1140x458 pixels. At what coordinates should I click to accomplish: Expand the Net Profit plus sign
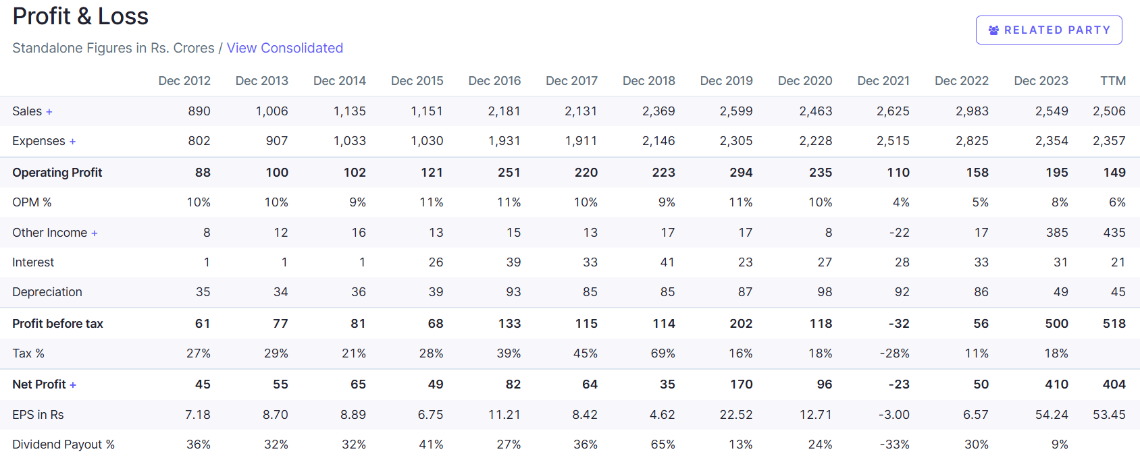pyautogui.click(x=73, y=385)
